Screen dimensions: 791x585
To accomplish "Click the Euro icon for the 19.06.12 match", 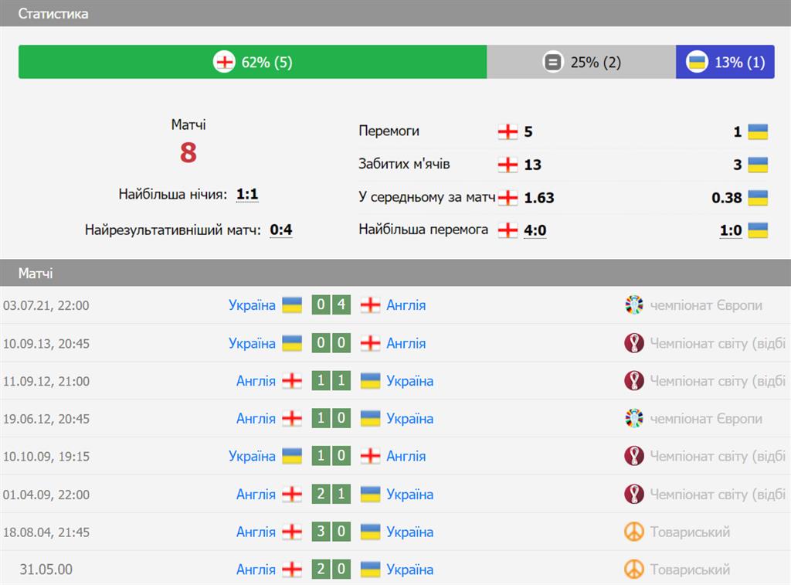I will [633, 419].
